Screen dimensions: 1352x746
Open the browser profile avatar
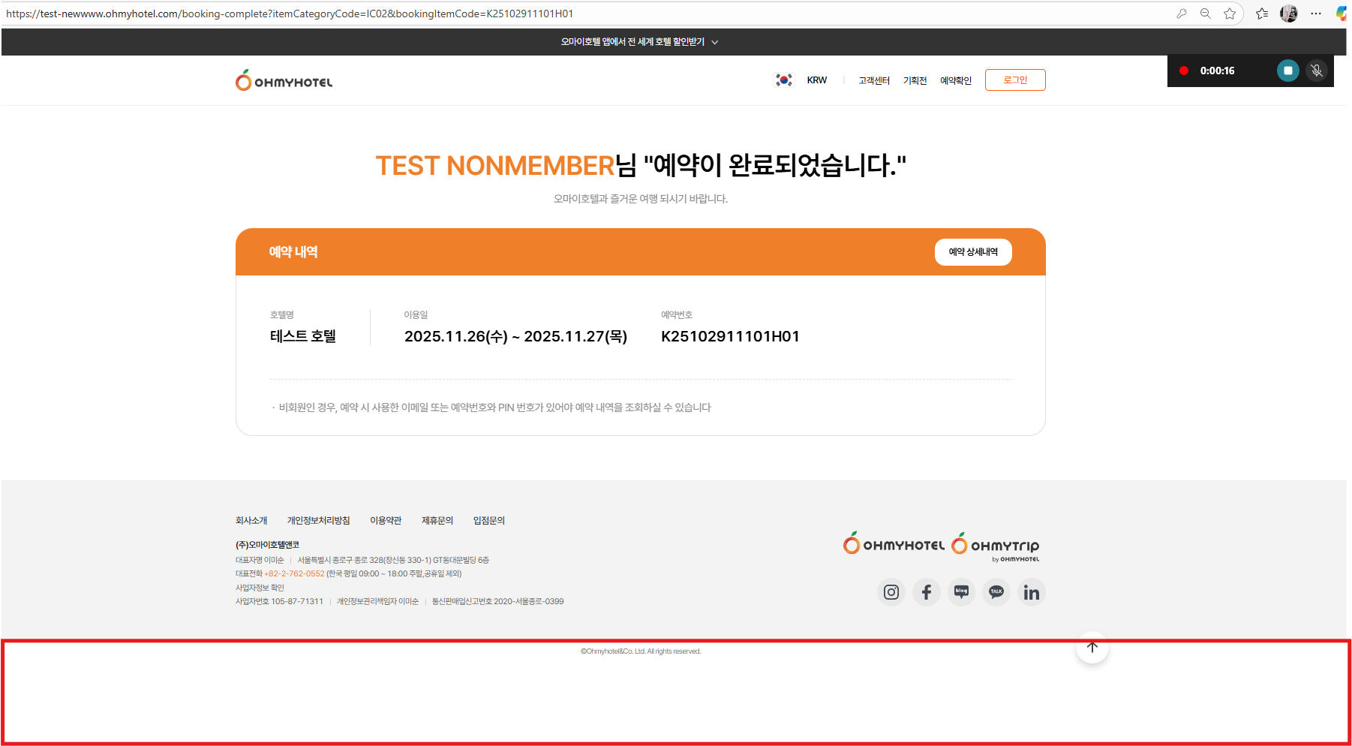[x=1289, y=14]
